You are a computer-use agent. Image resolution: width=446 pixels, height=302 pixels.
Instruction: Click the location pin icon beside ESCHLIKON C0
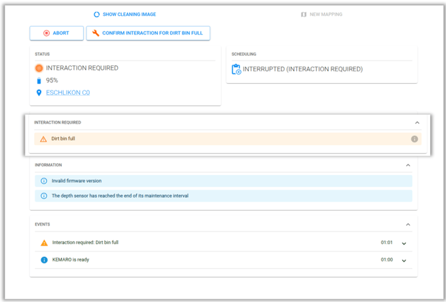pyautogui.click(x=39, y=92)
